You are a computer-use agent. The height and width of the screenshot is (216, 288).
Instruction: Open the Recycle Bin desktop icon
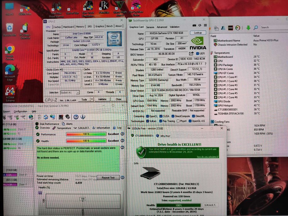click(x=9, y=30)
